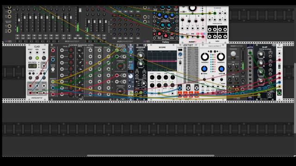Click the X SCL knob on Scope
The width and height of the screenshot is (296, 166).
152,77
